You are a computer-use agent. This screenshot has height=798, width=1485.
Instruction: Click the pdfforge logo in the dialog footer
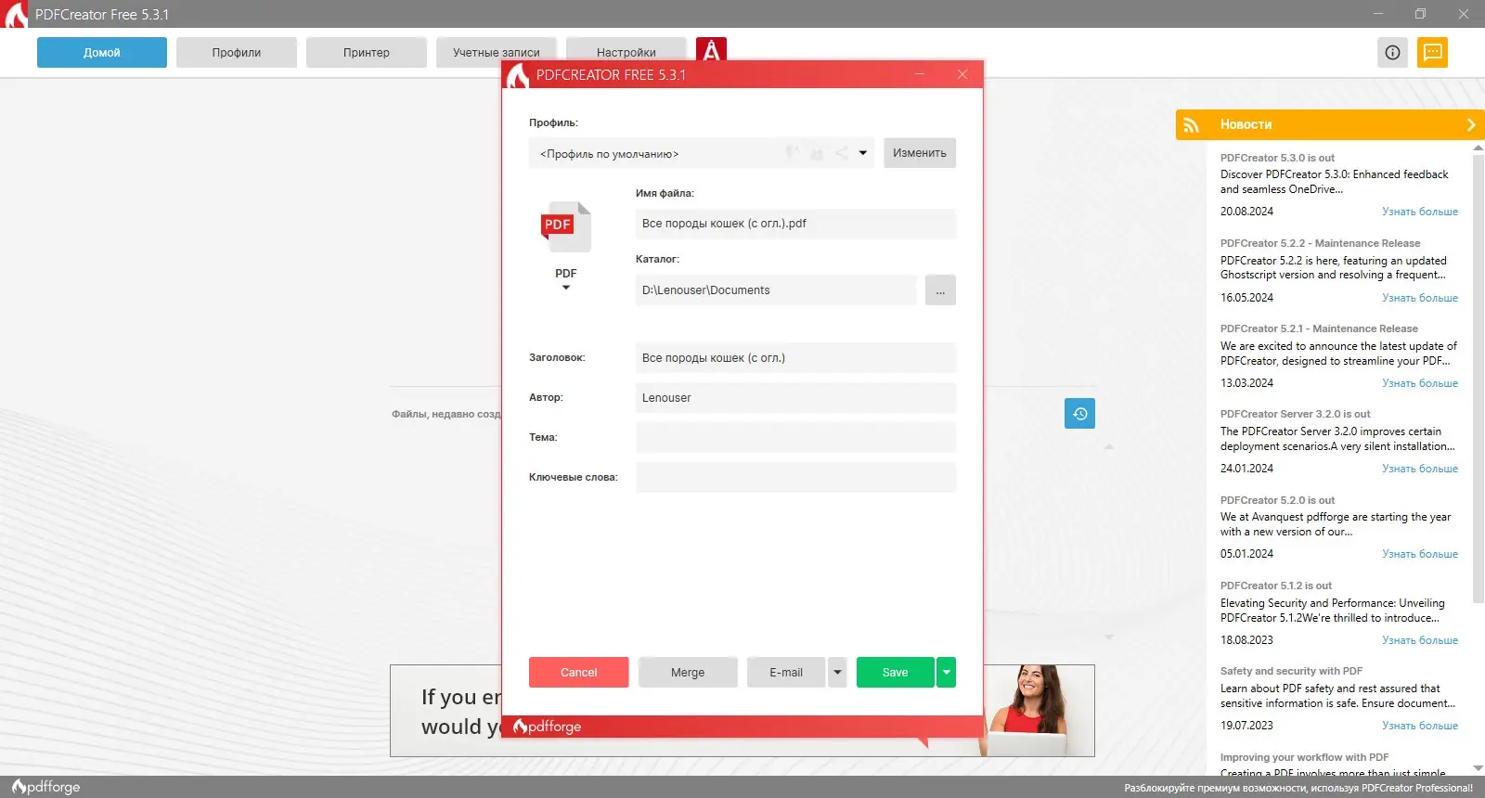548,726
